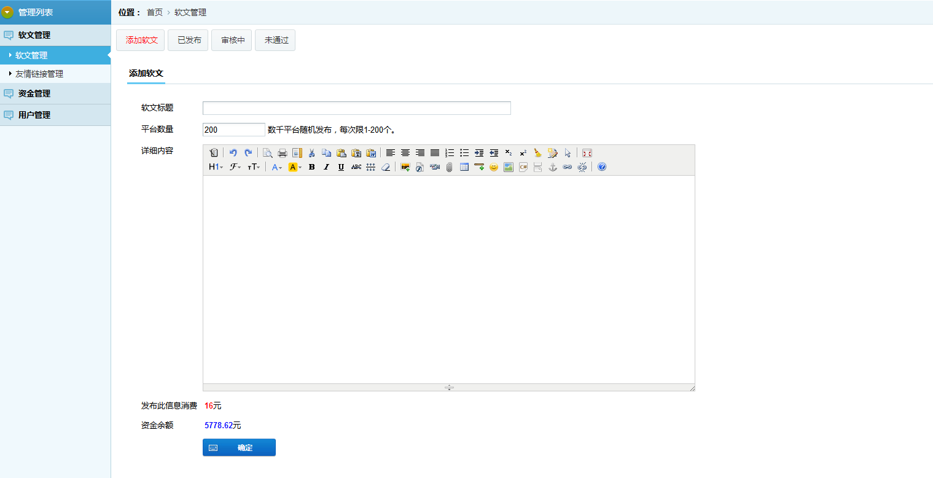Click the anchor icon in toolbar
Viewport: 933px width, 478px height.
coord(553,167)
